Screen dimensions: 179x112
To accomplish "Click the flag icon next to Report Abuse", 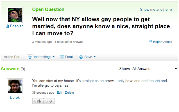I will pyautogui.click(x=150, y=42).
